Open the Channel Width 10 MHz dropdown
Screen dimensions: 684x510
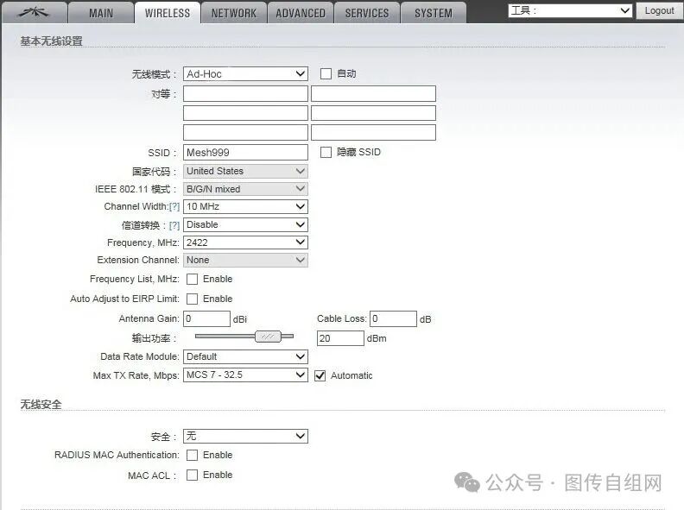(x=245, y=206)
